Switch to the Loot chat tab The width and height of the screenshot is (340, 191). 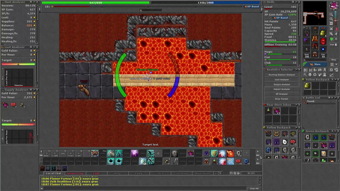[96, 173]
